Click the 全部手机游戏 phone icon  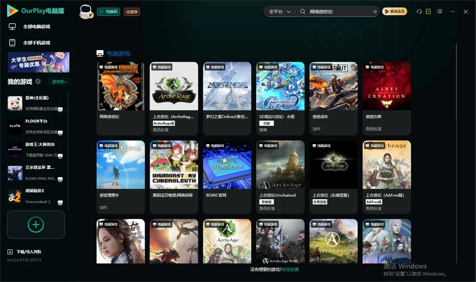12,42
